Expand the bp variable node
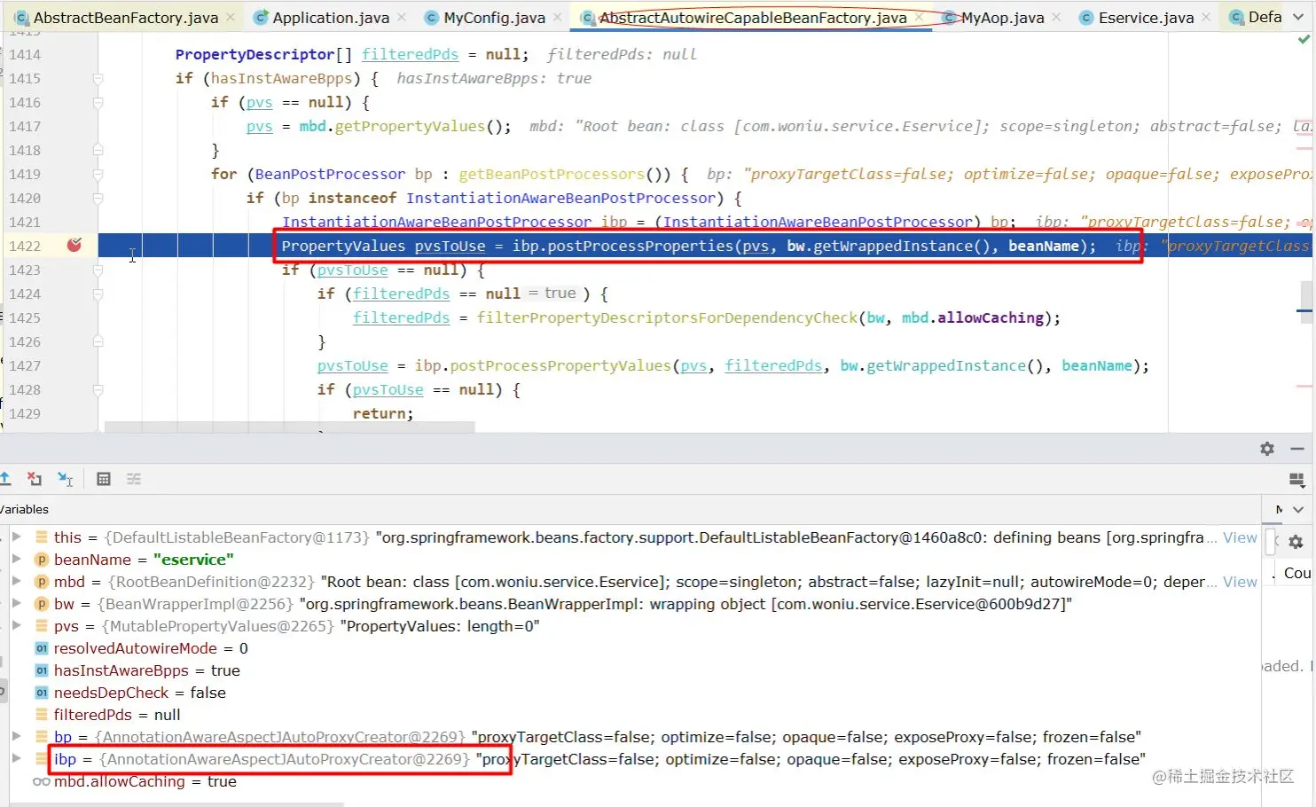 point(16,736)
